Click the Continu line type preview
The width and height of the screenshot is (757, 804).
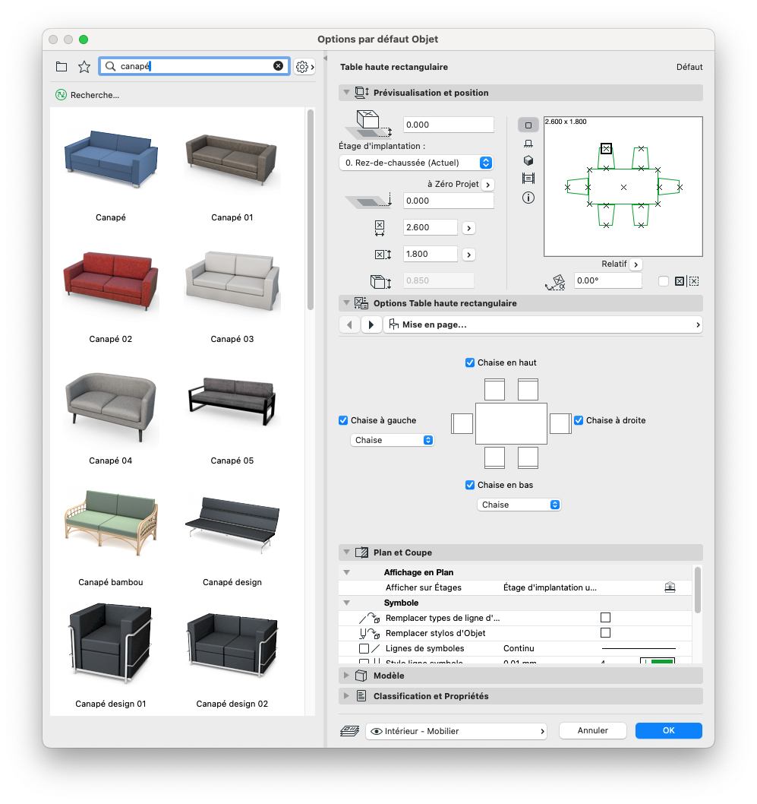click(x=639, y=649)
